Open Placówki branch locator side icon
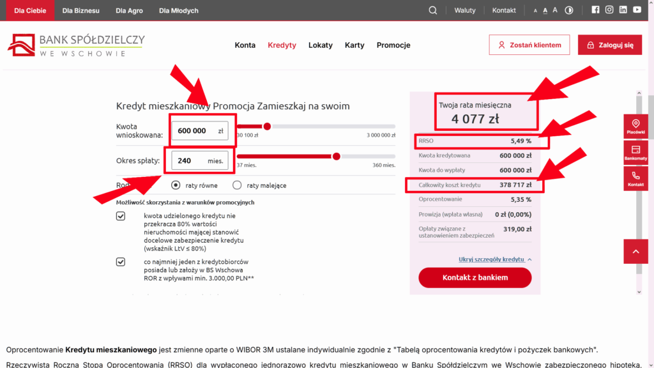 point(635,126)
